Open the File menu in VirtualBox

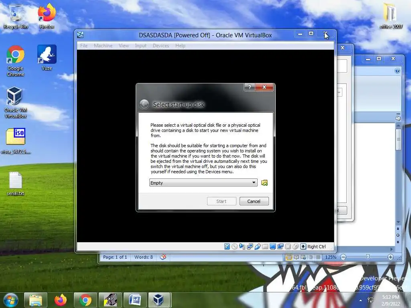pos(84,46)
